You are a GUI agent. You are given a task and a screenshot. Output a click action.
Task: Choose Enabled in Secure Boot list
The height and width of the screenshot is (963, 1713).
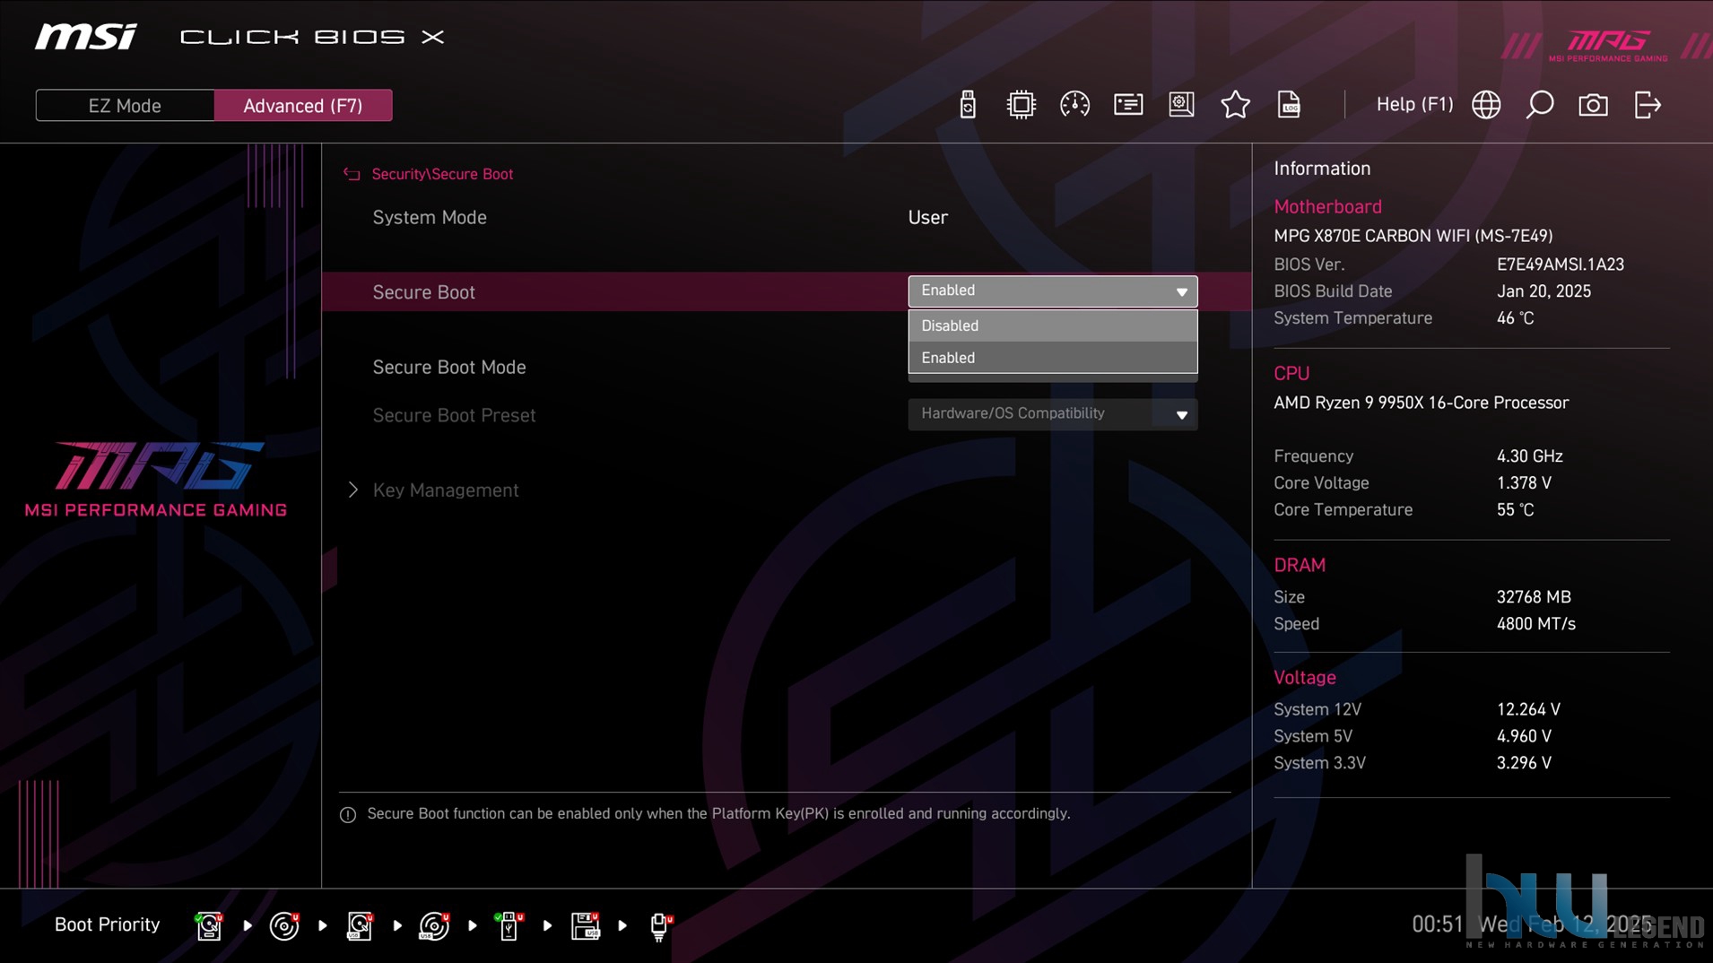1052,358
